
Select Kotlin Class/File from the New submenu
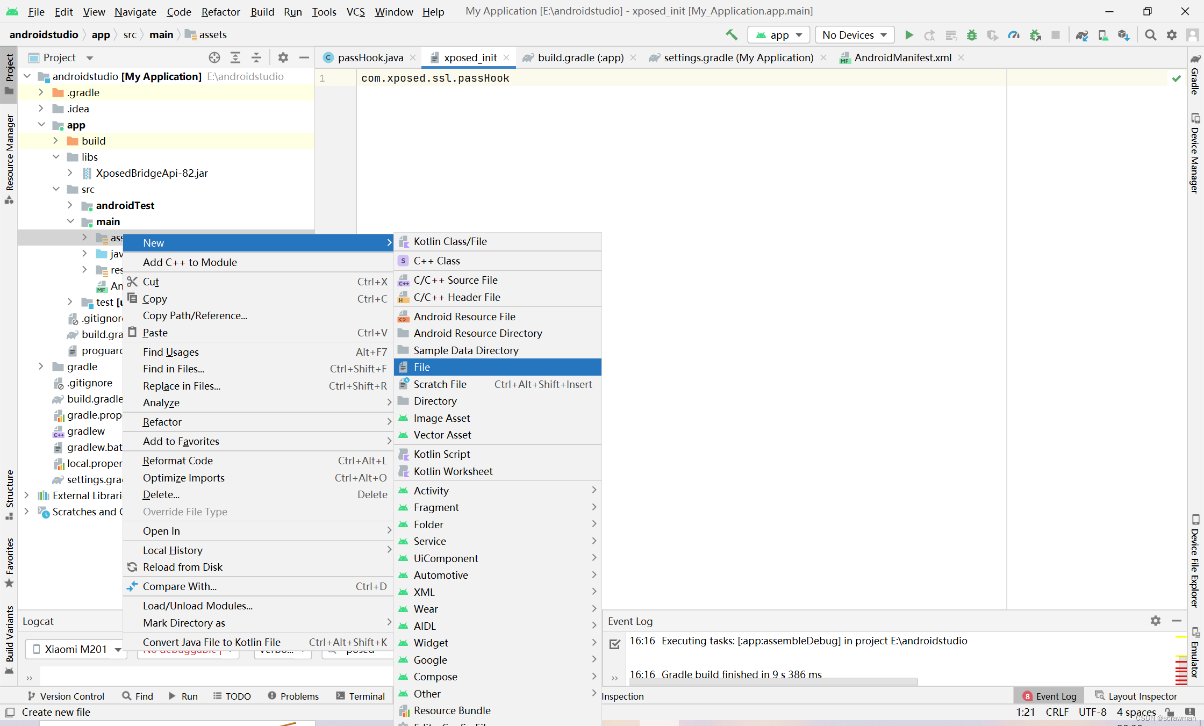[x=498, y=241]
